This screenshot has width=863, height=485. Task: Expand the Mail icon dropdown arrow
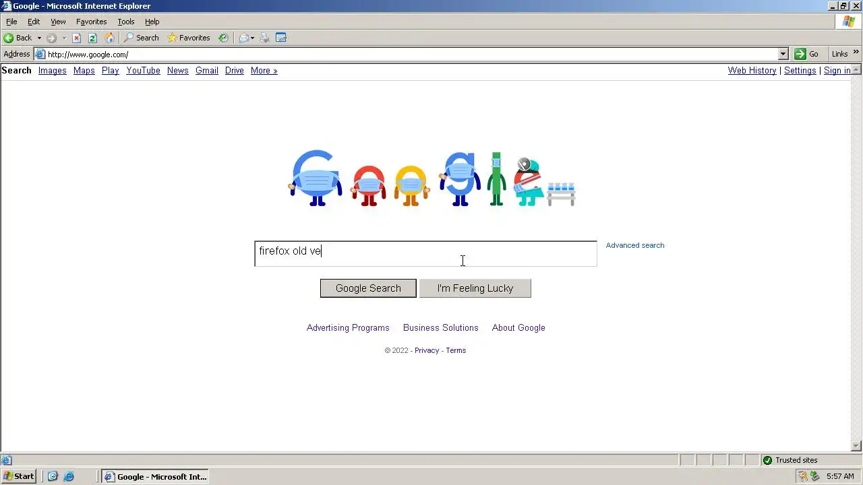tap(253, 38)
